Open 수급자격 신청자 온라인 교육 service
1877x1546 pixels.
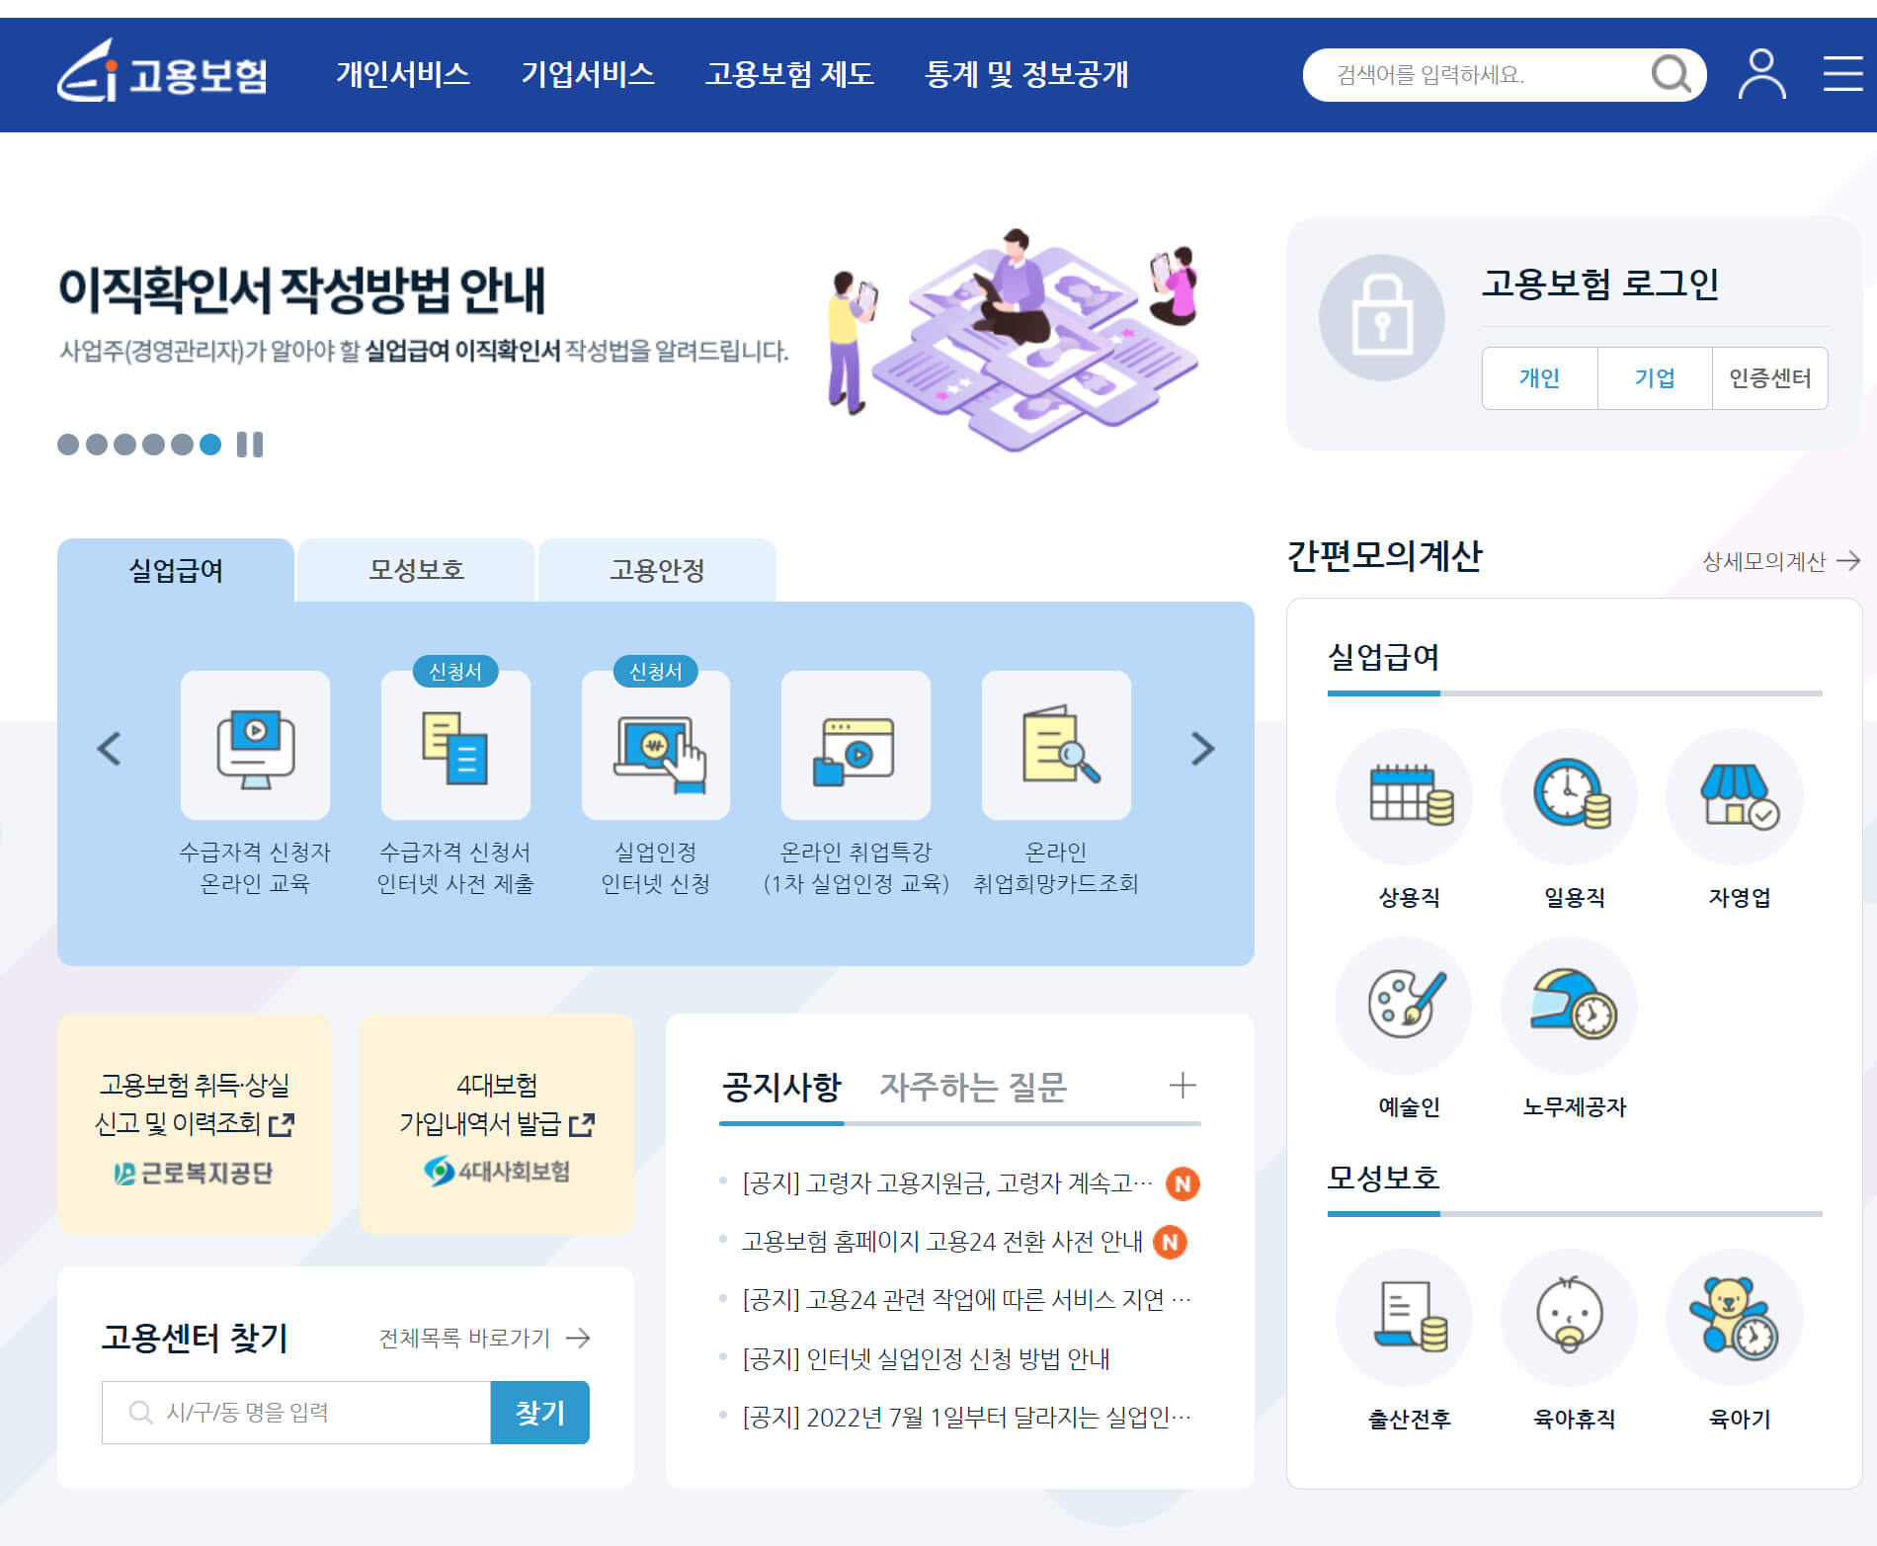pos(255,746)
